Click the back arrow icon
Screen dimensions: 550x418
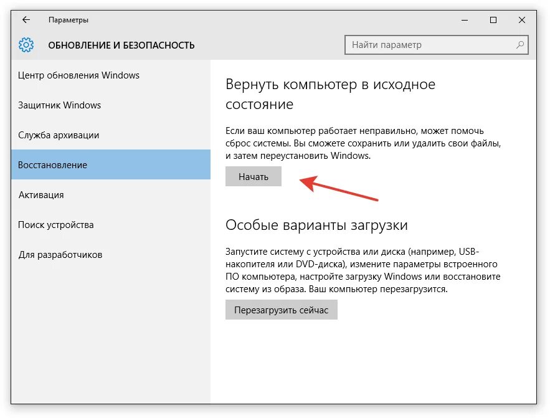tap(26, 20)
